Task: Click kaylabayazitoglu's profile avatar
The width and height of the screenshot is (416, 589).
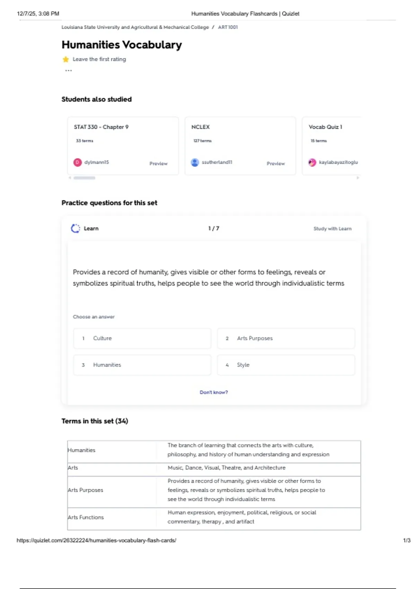Action: (x=312, y=162)
